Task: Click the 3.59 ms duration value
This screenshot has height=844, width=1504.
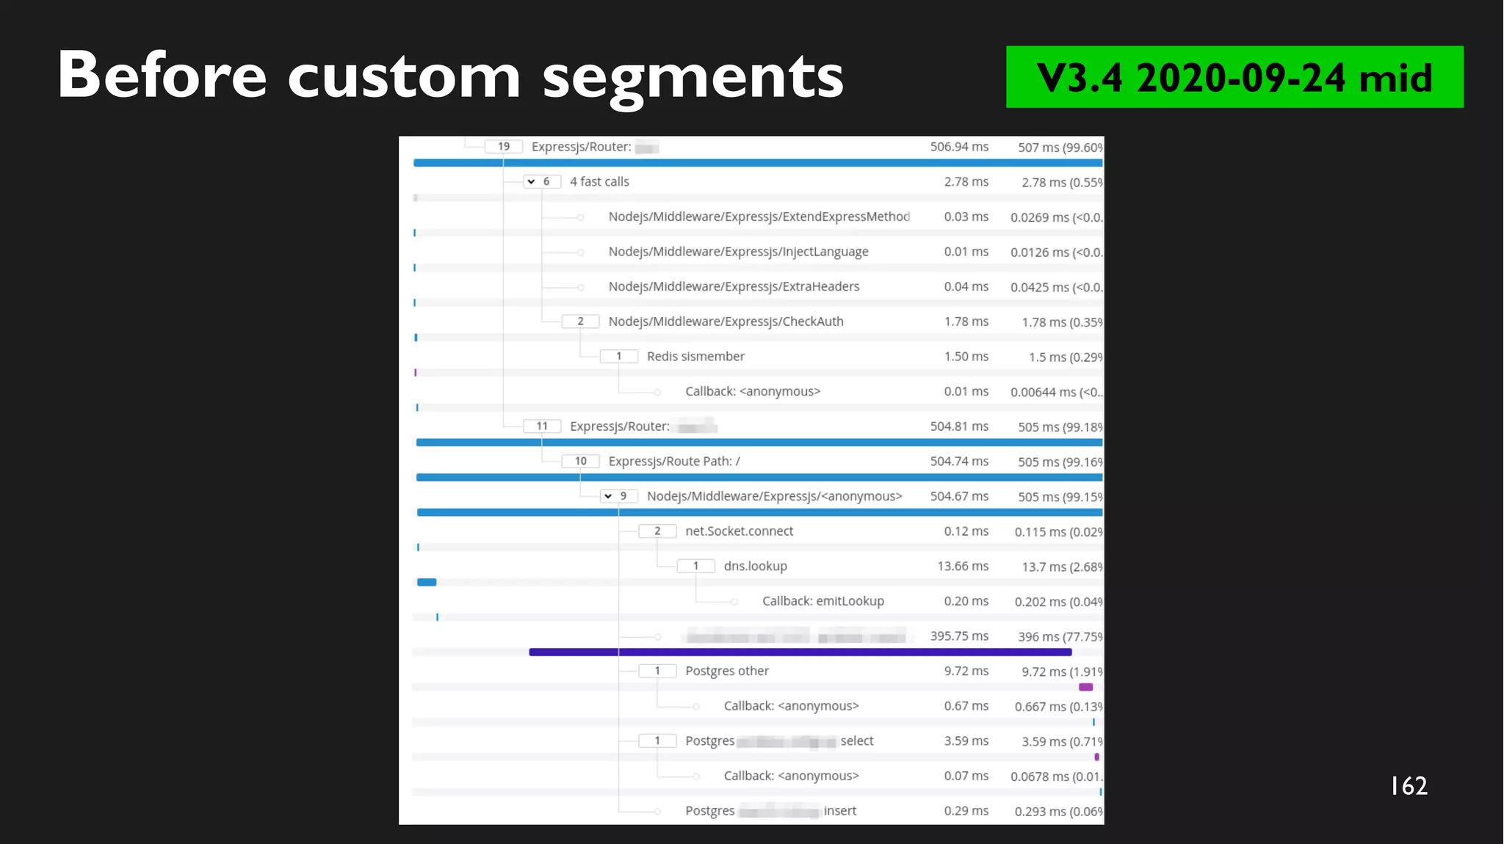Action: [x=966, y=741]
